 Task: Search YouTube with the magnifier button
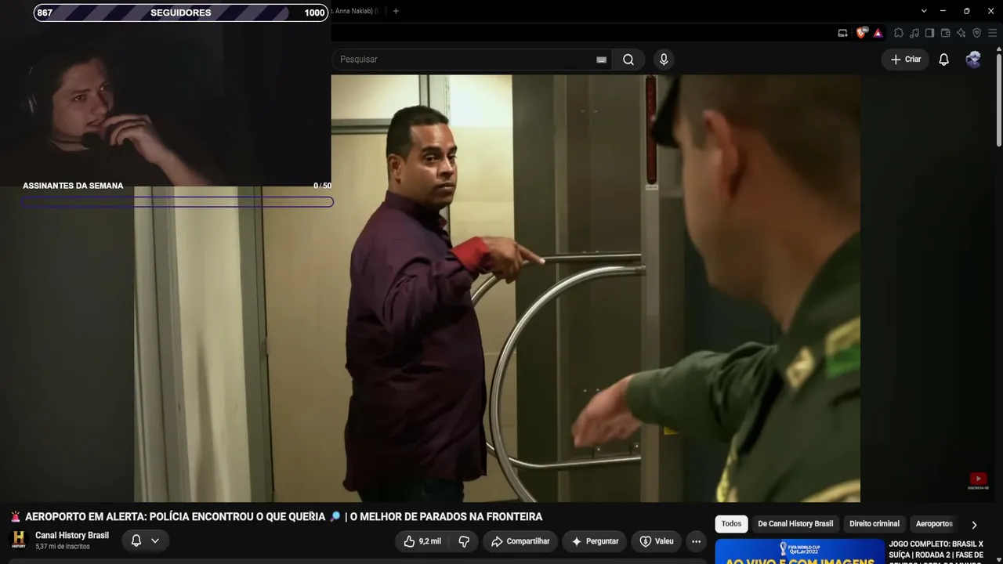(x=628, y=60)
